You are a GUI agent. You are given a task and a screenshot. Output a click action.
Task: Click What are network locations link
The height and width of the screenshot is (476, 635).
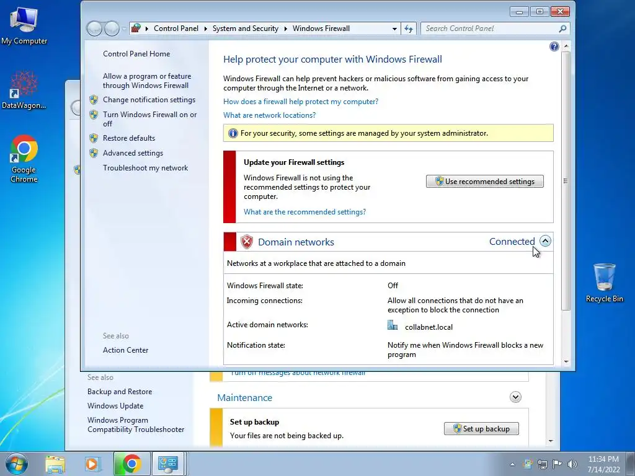click(x=269, y=115)
